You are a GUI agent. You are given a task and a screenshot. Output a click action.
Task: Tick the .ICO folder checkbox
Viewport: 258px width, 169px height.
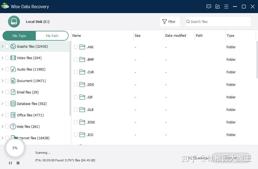click(x=76, y=135)
